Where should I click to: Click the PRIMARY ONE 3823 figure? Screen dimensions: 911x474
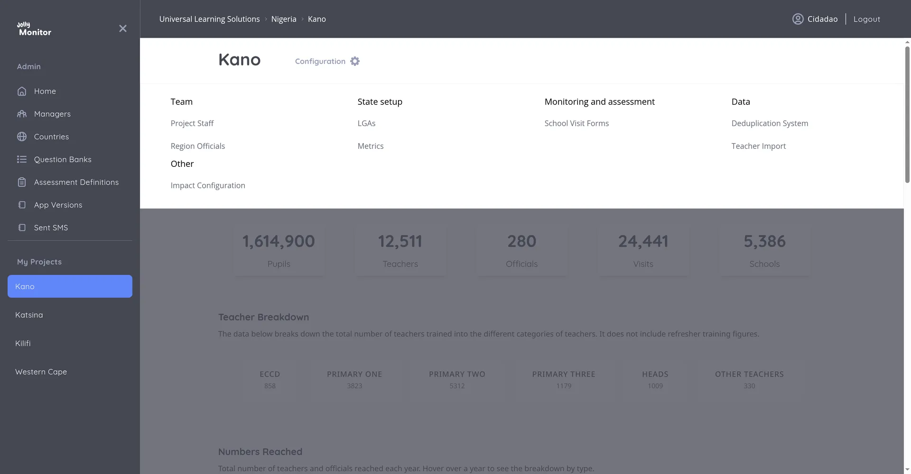coord(354,380)
